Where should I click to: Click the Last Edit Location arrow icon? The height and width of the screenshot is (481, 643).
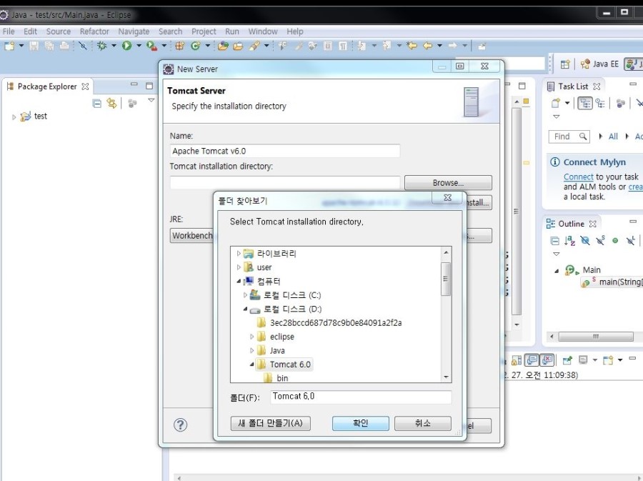(412, 46)
